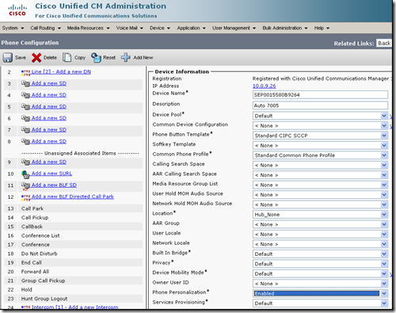Open Add a new BLF Directed Call Park
This screenshot has height=313, width=396.
[x=73, y=197]
